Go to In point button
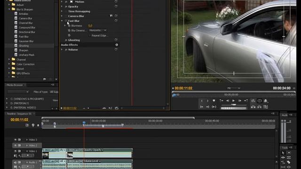Image resolution: width=301 pixels, height=169 pixels. coord(202,107)
